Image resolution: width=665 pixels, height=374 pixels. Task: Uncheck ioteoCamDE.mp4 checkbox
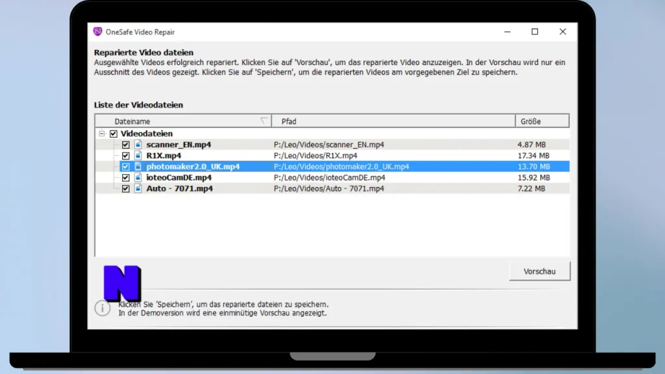point(125,178)
